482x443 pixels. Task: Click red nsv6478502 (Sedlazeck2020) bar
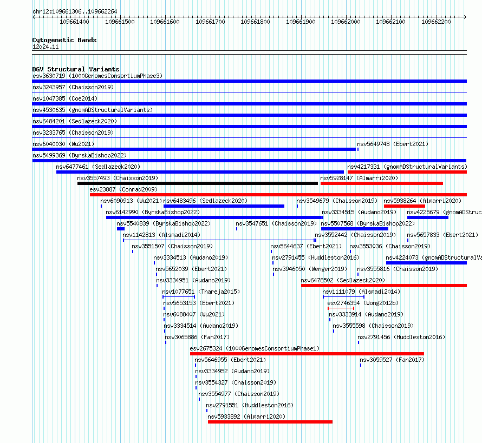pos(384,286)
